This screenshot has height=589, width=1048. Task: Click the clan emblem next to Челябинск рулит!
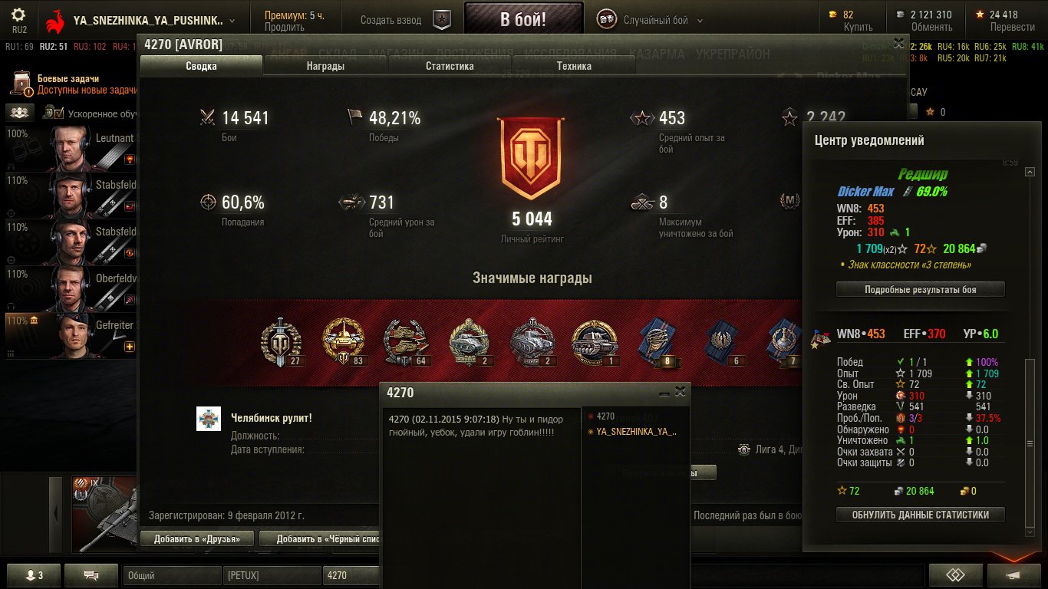[209, 419]
